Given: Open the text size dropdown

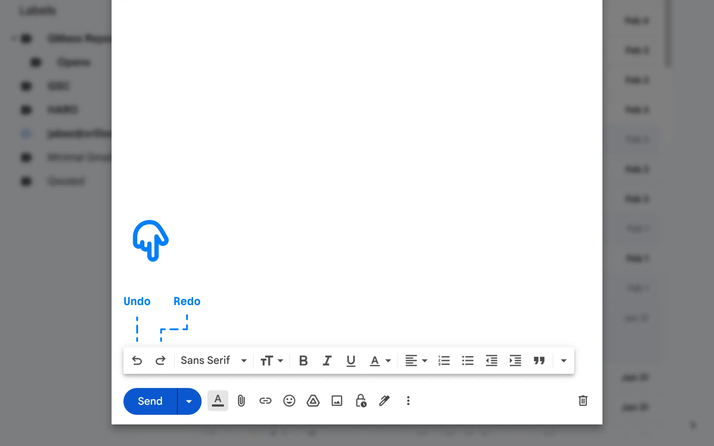Looking at the screenshot, I should click(x=272, y=360).
